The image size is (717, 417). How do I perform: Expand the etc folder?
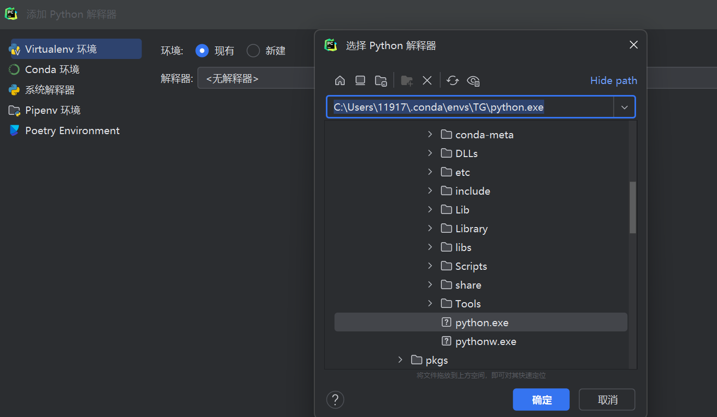tap(430, 172)
